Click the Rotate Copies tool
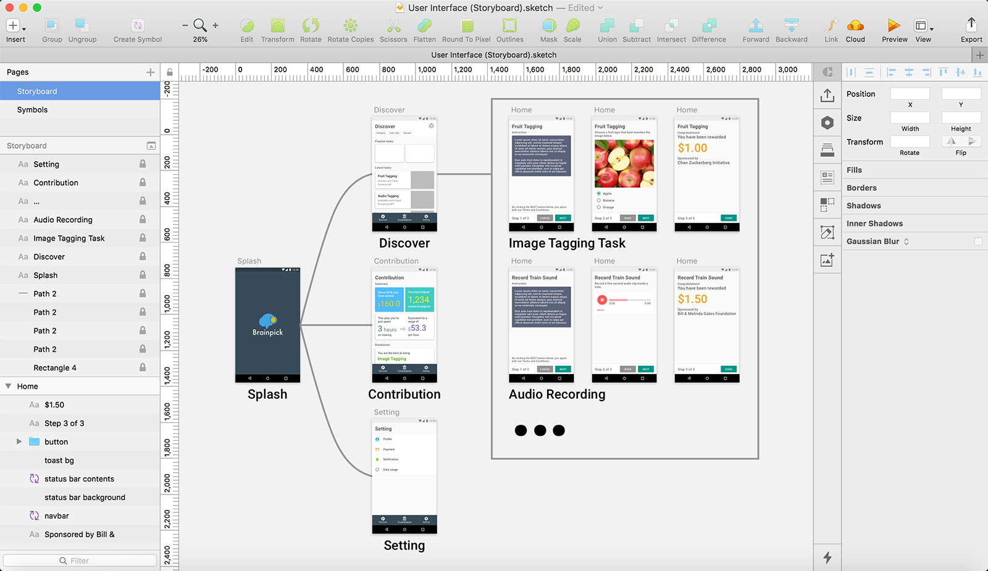Viewport: 988px width, 571px height. tap(350, 25)
